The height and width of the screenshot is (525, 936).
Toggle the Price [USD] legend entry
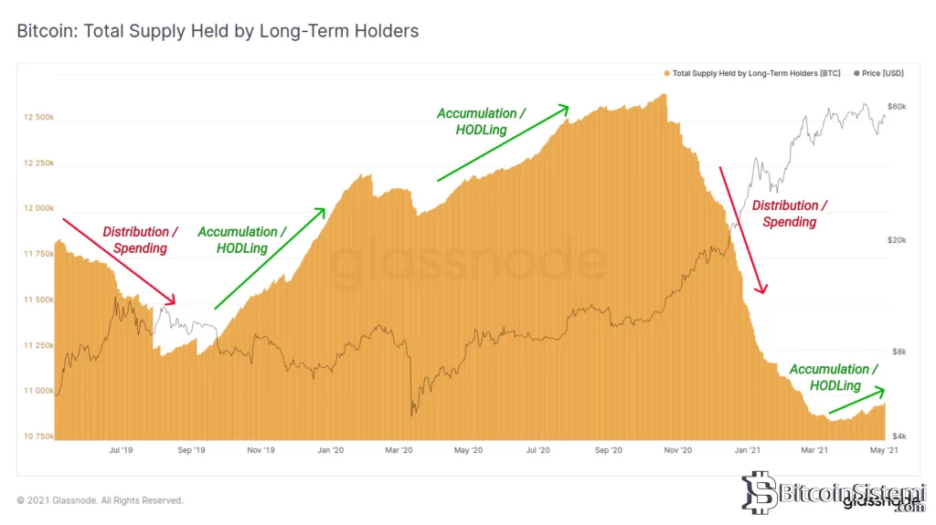(884, 72)
